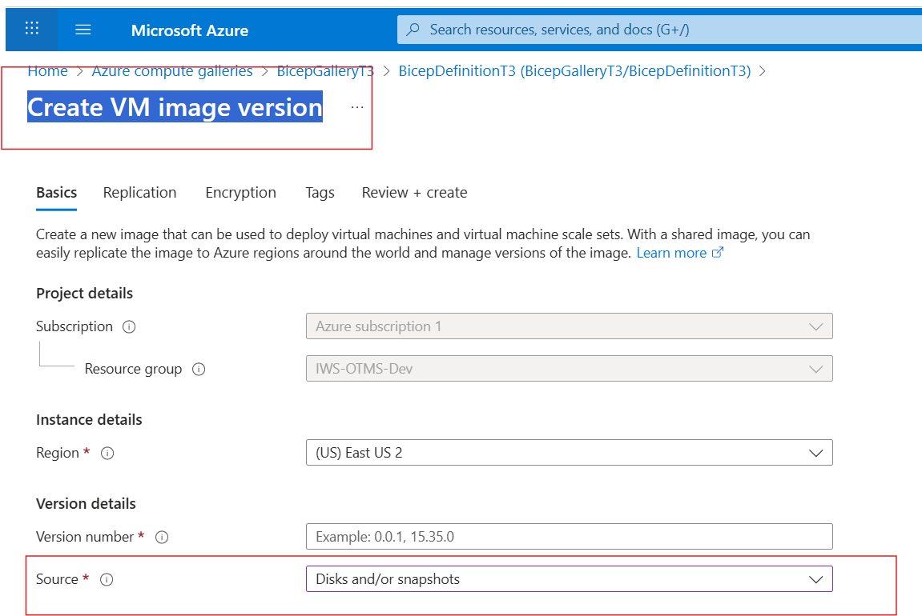This screenshot has height=616, width=922.
Task: Switch to the Tags tab
Action: point(320,193)
